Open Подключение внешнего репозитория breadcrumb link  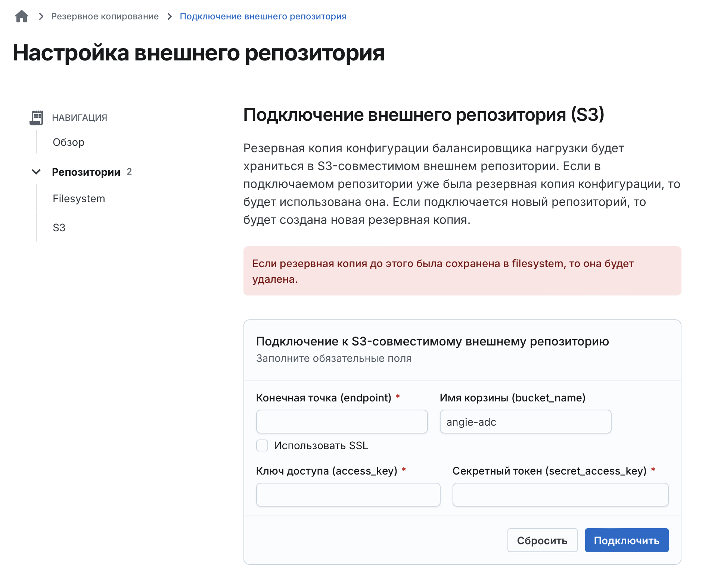[263, 16]
